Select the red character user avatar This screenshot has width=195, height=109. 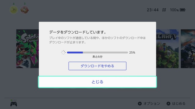click(x=25, y=10)
